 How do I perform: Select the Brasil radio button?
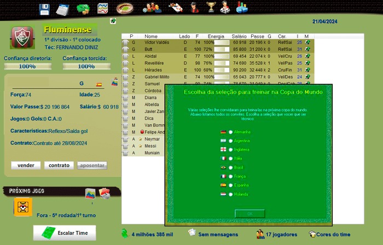(x=230, y=168)
